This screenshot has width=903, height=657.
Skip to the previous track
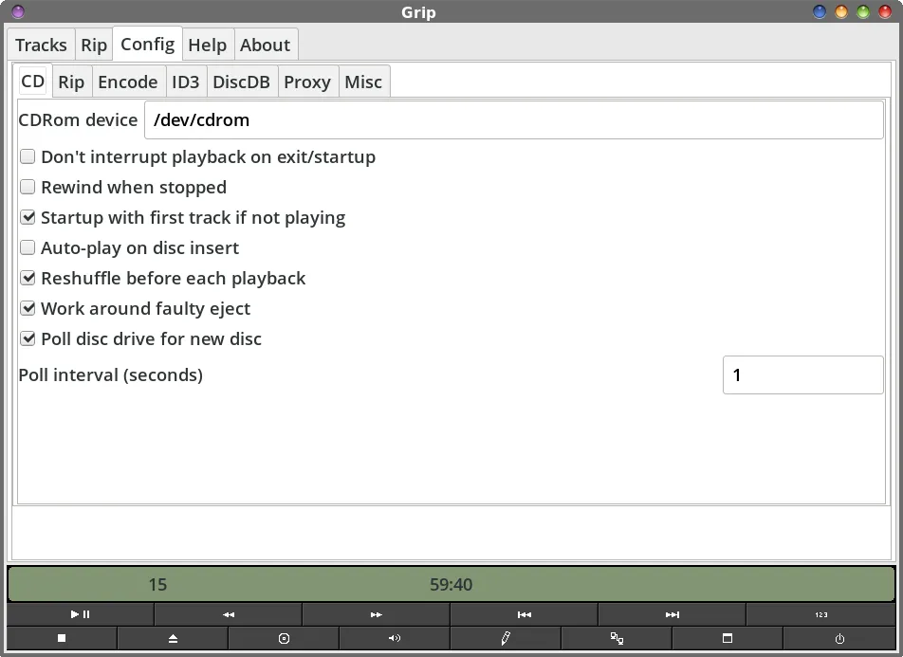tap(524, 614)
